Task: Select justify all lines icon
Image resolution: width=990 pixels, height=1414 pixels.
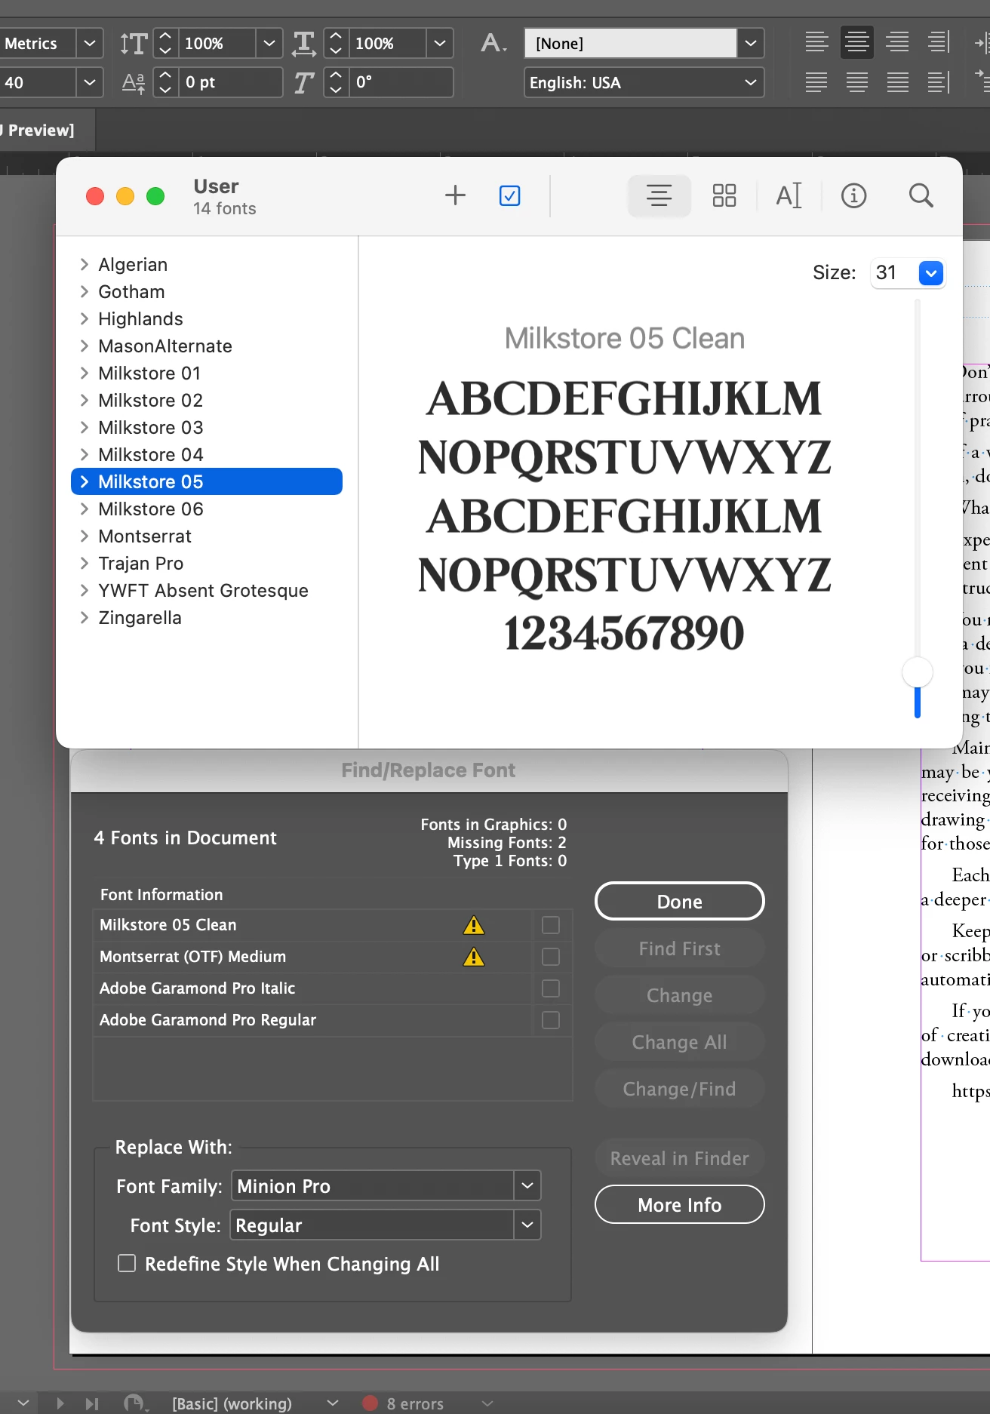Action: [897, 81]
